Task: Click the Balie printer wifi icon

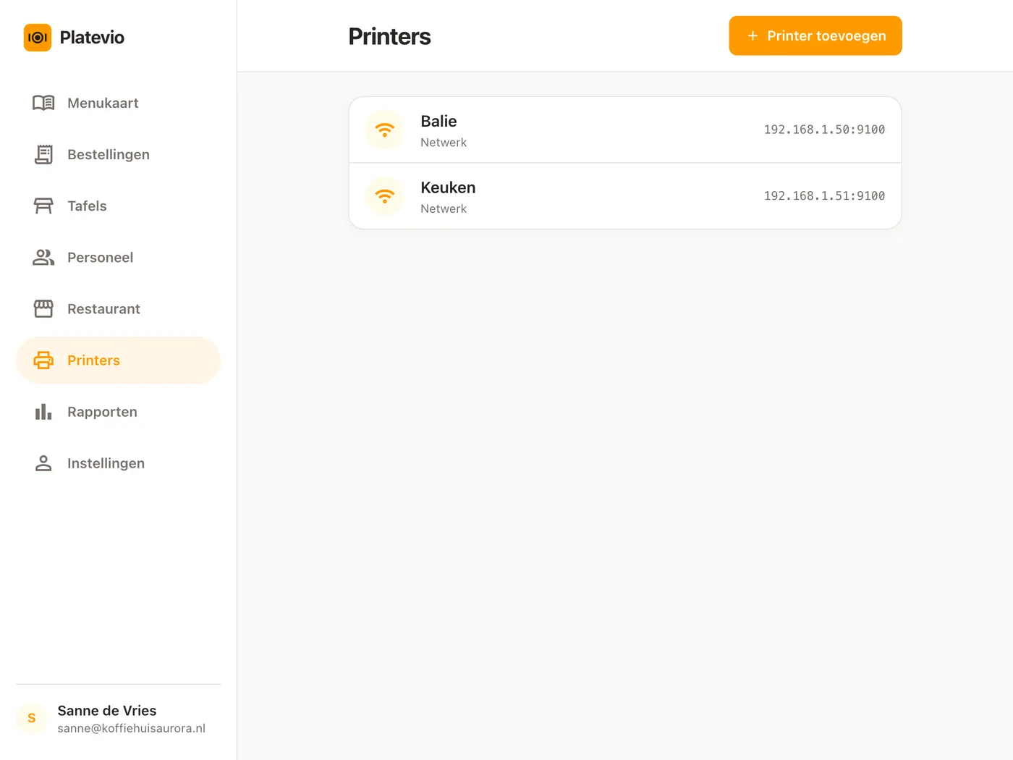Action: point(385,130)
